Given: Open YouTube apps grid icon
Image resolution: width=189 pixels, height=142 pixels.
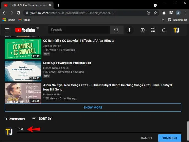Looking at the screenshot, I should (153, 30).
